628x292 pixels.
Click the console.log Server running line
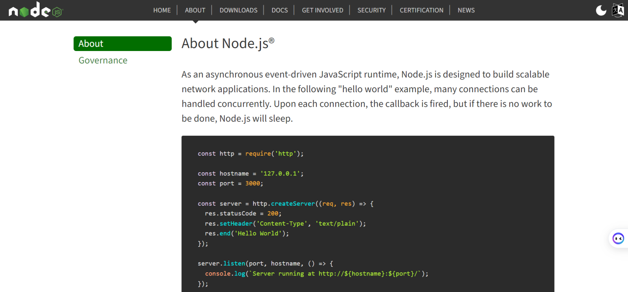point(317,274)
